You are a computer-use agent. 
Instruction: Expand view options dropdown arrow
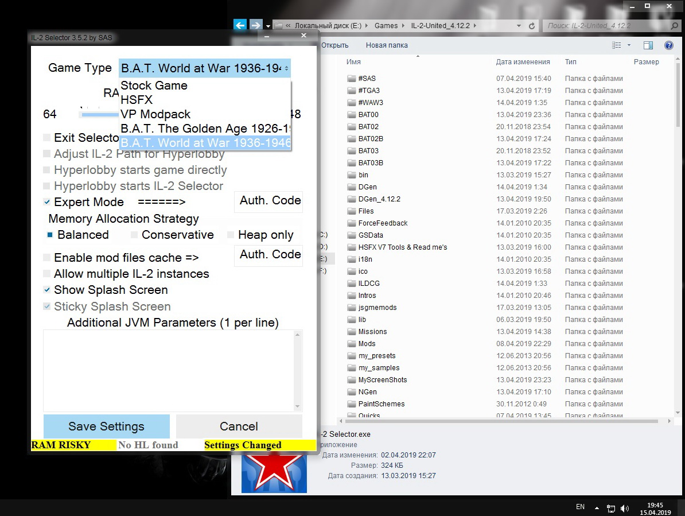[629, 45]
